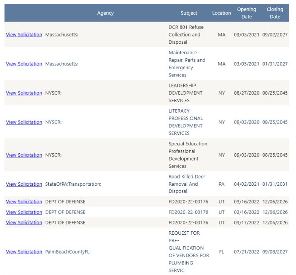Select the 'REQUEST FOR PRE-QUALIFICATION OF VENDORS' subject
This screenshot has width=296, height=275.
pyautogui.click(x=189, y=252)
